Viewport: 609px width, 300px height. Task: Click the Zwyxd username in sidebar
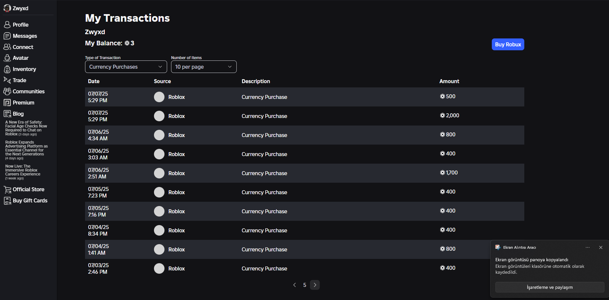point(20,8)
